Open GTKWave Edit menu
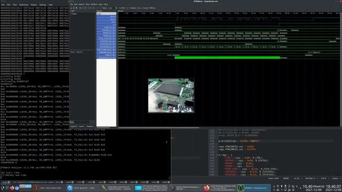This screenshot has height=192, width=342. [75, 4]
